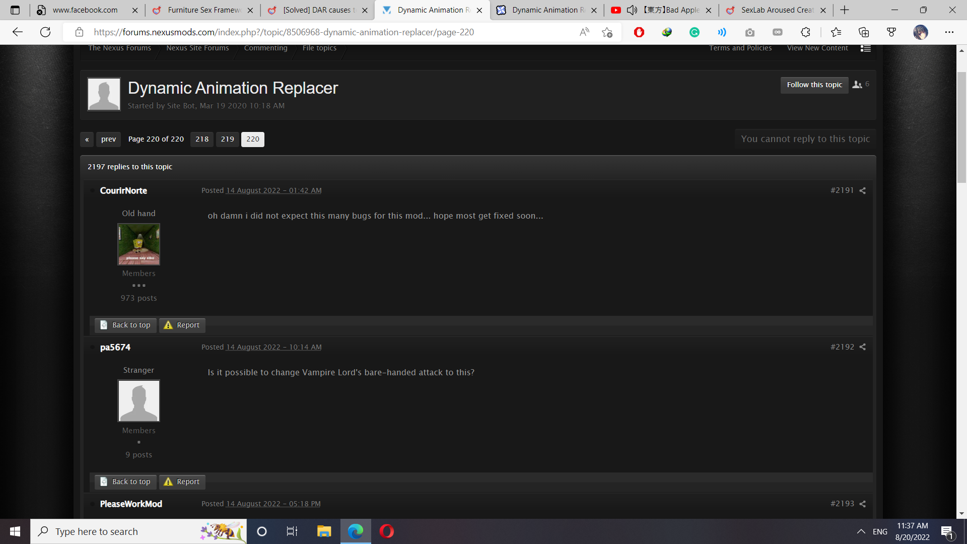Open the Extensions puzzle icon

tap(805, 32)
